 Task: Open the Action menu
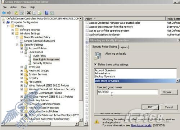point(14,7)
